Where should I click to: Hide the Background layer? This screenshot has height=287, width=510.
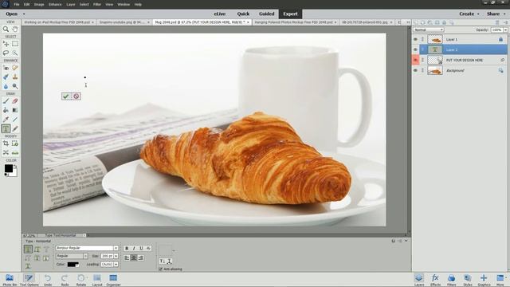click(x=415, y=71)
